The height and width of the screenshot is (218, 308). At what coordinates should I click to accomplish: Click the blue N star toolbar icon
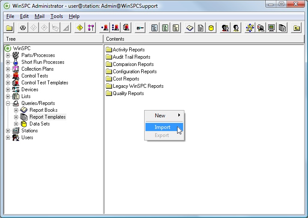(250, 28)
